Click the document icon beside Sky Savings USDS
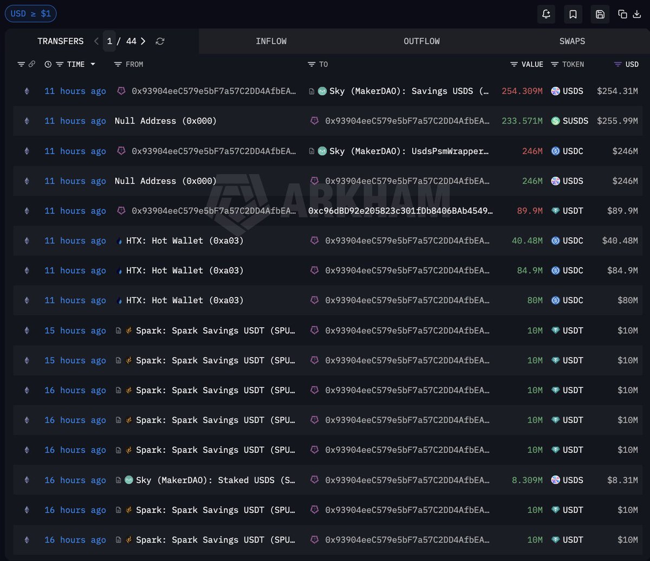Image resolution: width=650 pixels, height=561 pixels. (x=311, y=91)
